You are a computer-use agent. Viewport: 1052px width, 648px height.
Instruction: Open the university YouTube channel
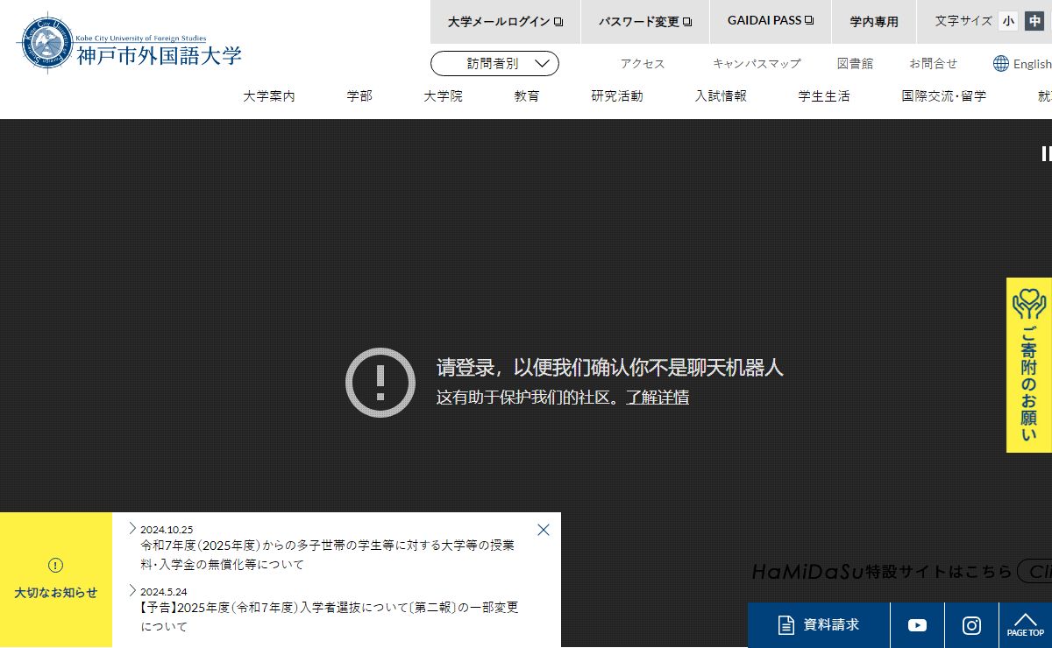tap(917, 625)
